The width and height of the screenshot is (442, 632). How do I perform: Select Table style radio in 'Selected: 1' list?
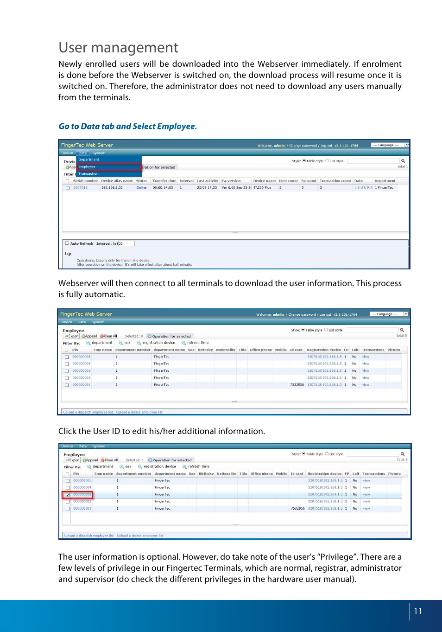tap(304, 454)
